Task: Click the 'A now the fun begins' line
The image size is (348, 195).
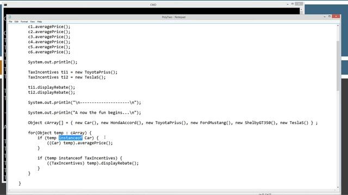Action: pyautogui.click(x=84, y=113)
